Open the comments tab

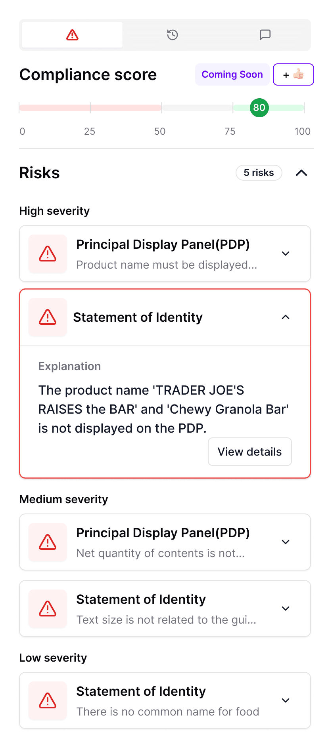pyautogui.click(x=265, y=35)
